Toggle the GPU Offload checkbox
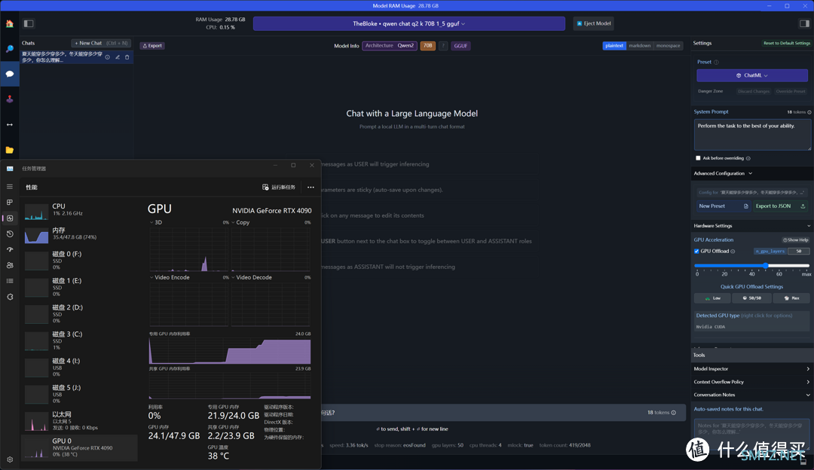The image size is (814, 470). pos(696,251)
